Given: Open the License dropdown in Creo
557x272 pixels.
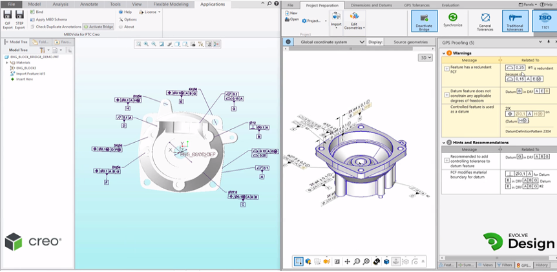Looking at the screenshot, I should (x=149, y=12).
